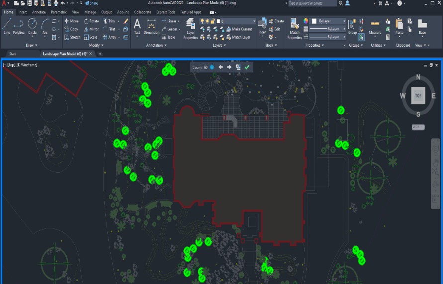Click the Dimension annotation tool
This screenshot has height=284, width=443.
click(151, 27)
